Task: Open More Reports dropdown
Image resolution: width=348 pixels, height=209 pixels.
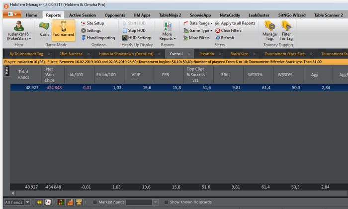Action: coord(168,31)
